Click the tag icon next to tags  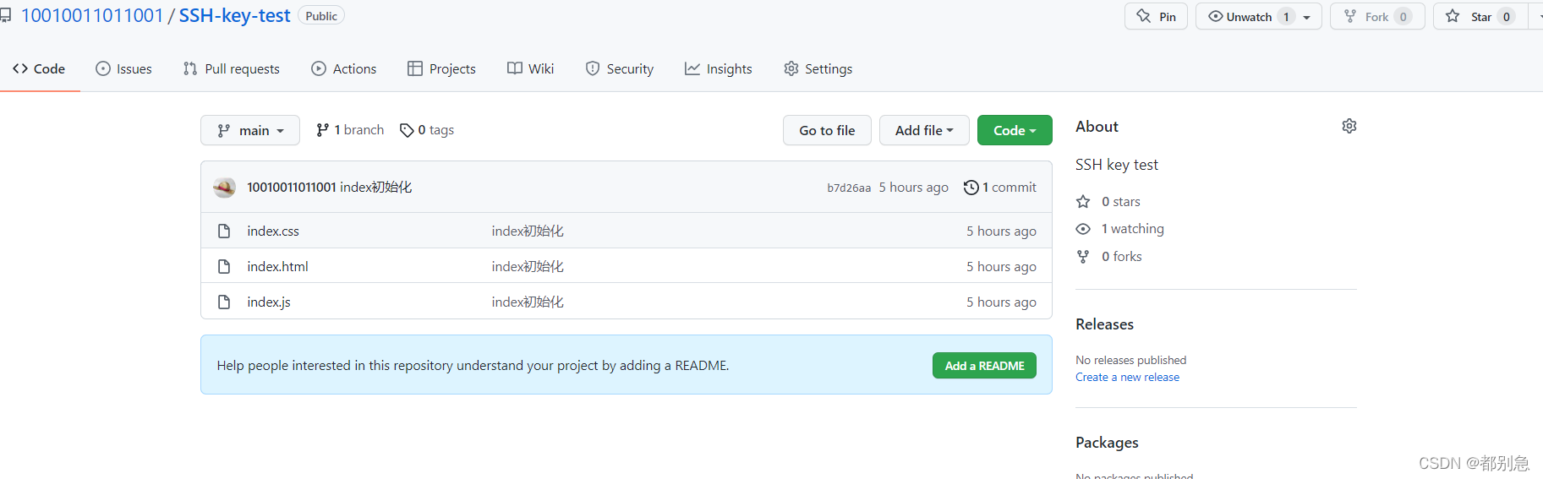click(407, 130)
